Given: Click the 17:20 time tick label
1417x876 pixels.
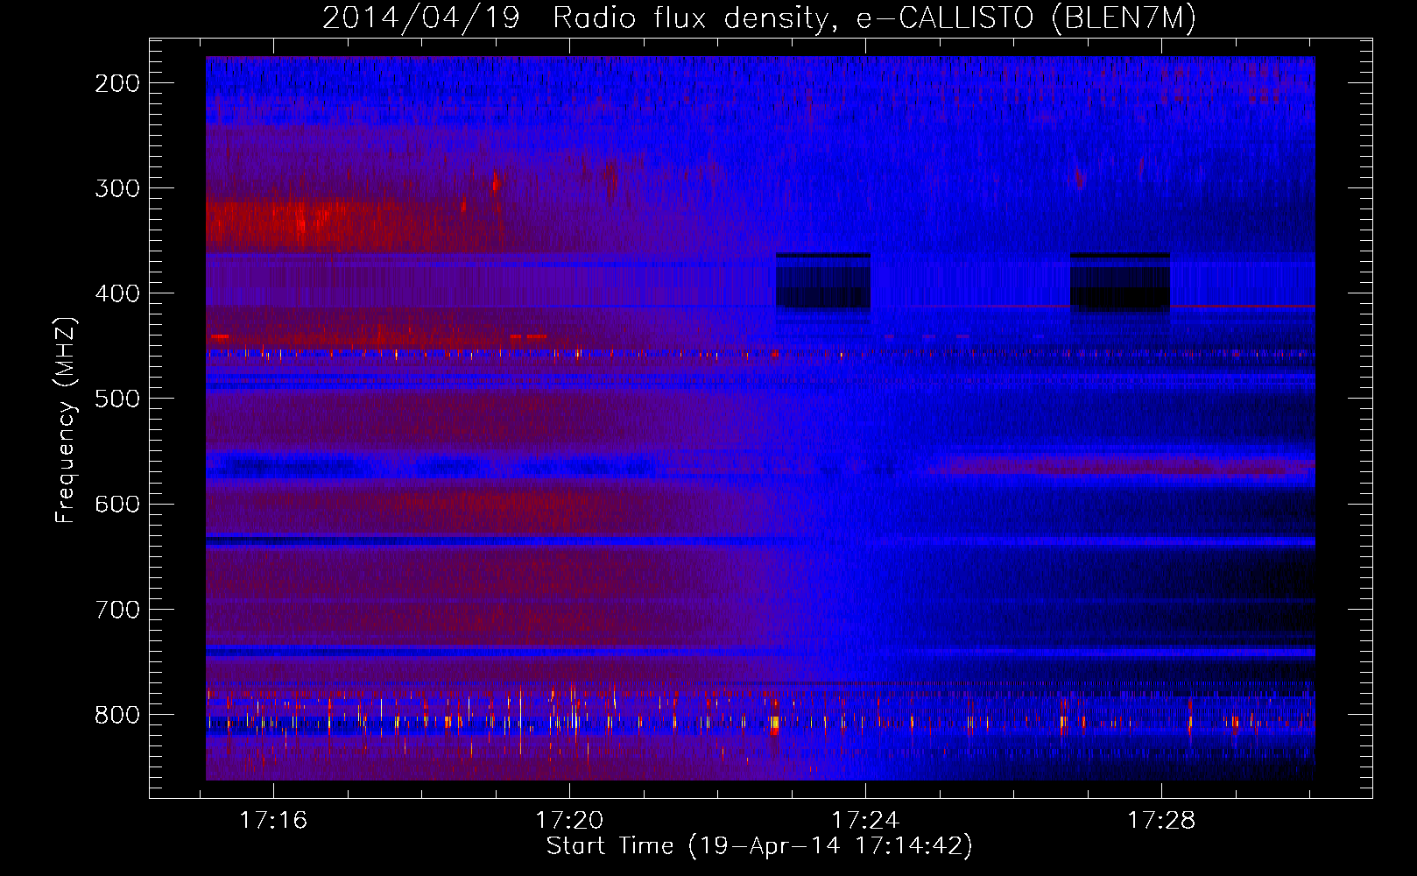Looking at the screenshot, I should coord(569,820).
